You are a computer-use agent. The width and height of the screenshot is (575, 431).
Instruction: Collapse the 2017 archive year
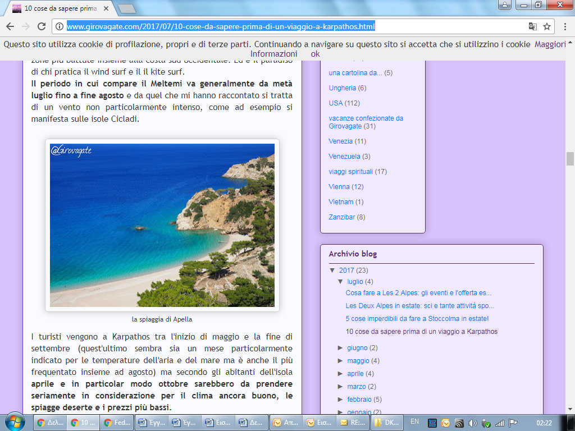[x=332, y=270]
